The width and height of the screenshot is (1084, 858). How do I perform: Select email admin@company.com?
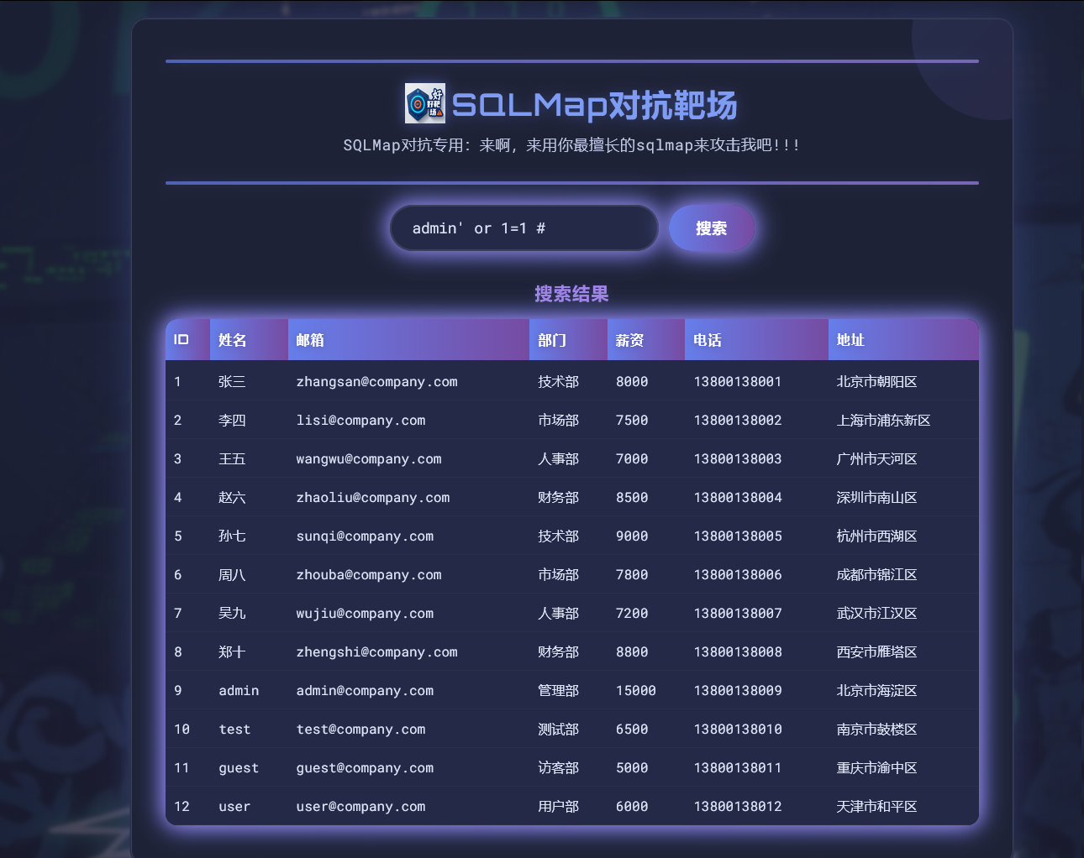(365, 691)
